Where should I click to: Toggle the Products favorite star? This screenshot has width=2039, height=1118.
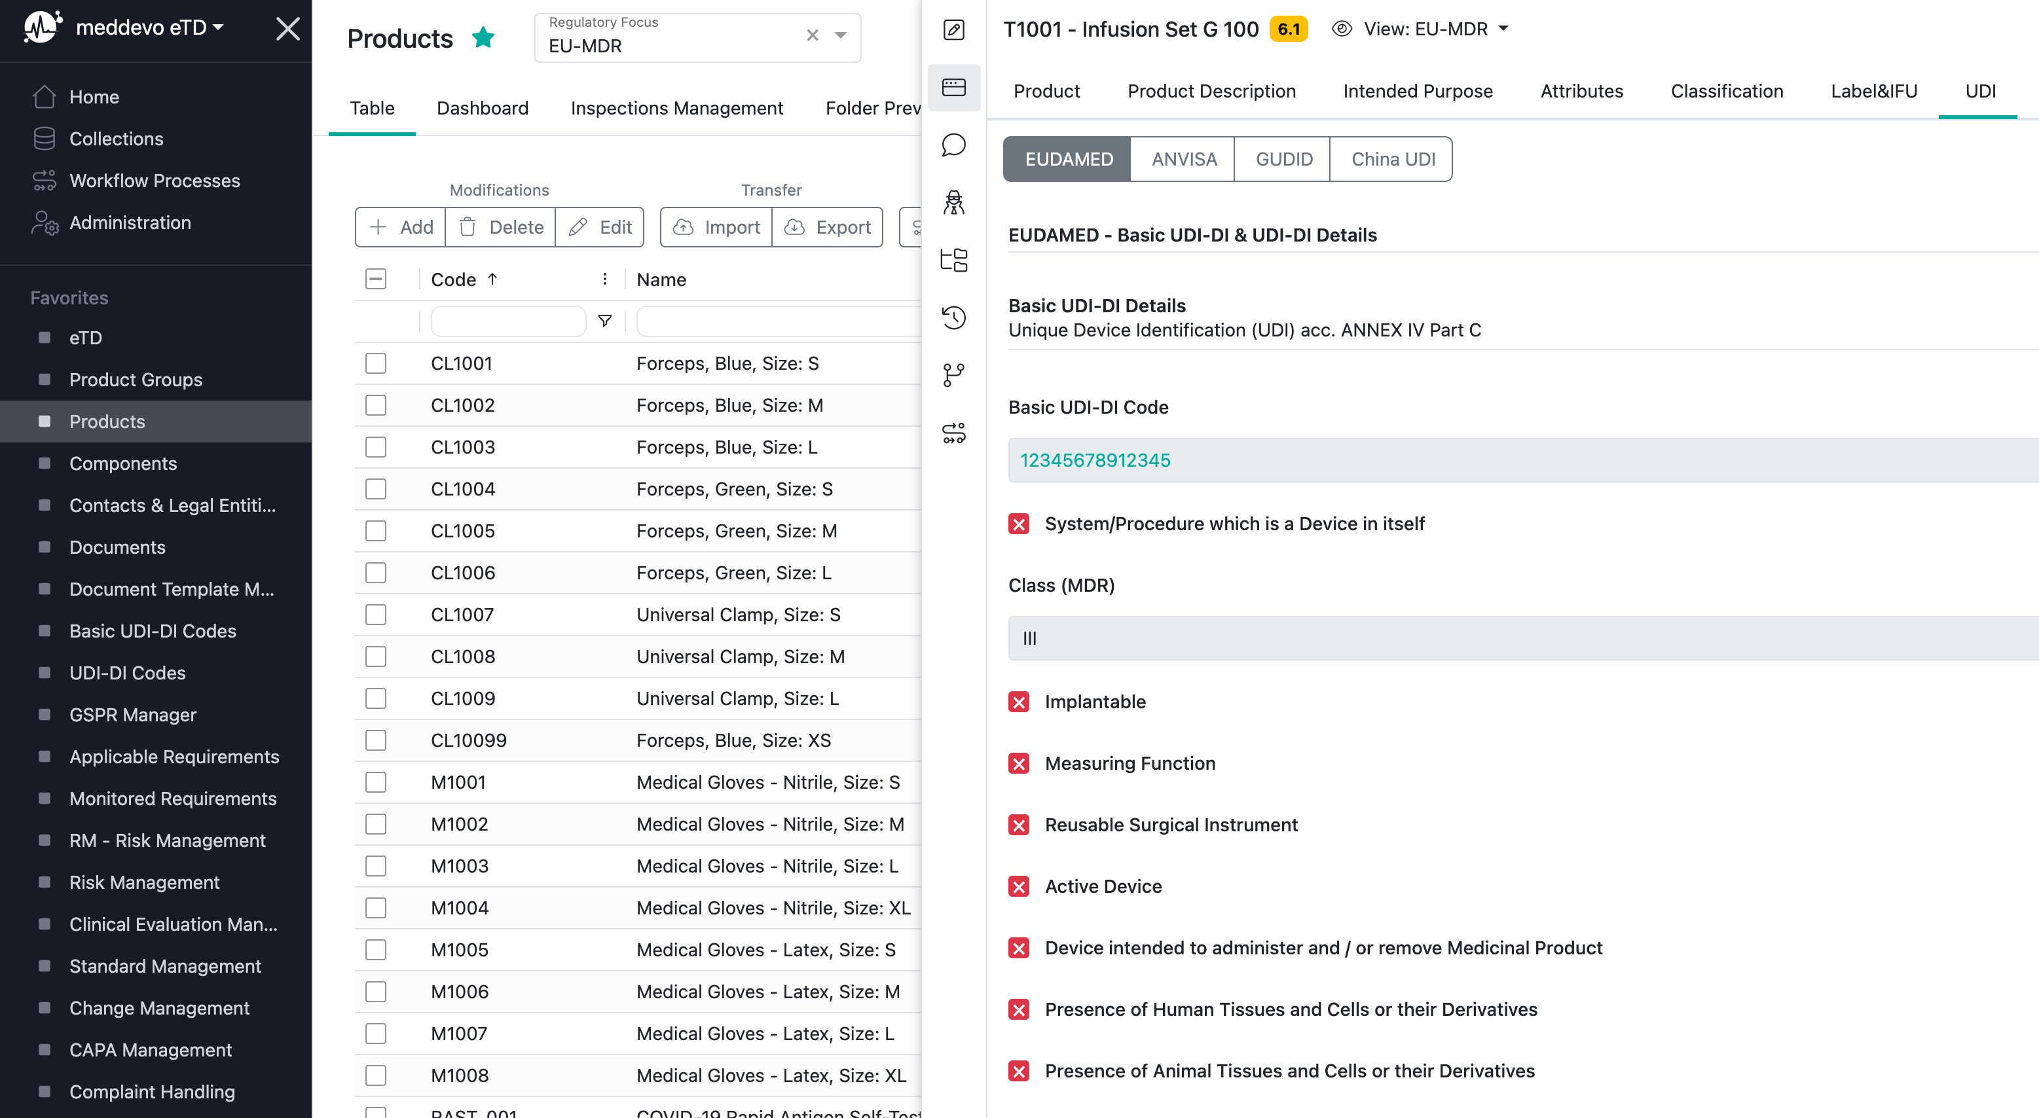pos(483,37)
